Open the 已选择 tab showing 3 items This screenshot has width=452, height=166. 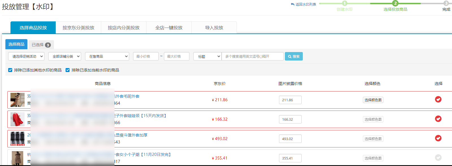pyautogui.click(x=41, y=45)
